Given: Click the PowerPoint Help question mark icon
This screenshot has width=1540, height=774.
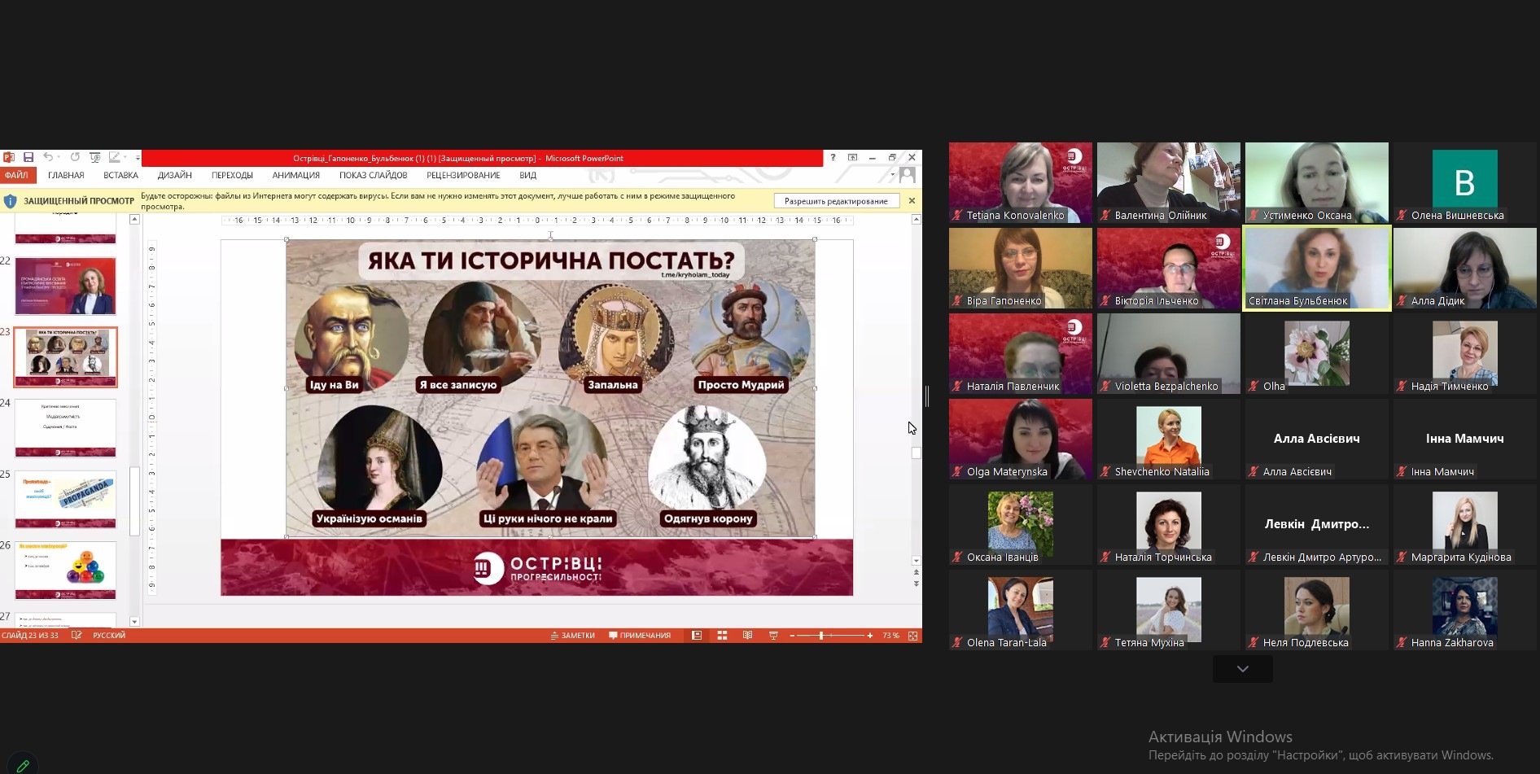Looking at the screenshot, I should pyautogui.click(x=833, y=157).
